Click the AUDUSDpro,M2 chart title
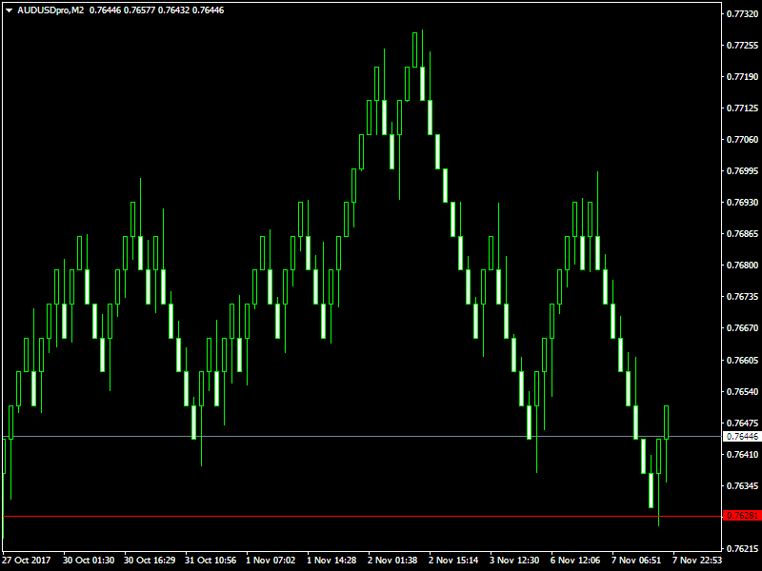Viewport: 762px width, 571px height. pyautogui.click(x=50, y=10)
